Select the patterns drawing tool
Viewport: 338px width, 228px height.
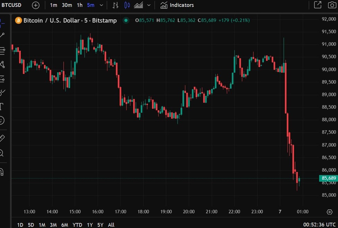(x=2, y=65)
